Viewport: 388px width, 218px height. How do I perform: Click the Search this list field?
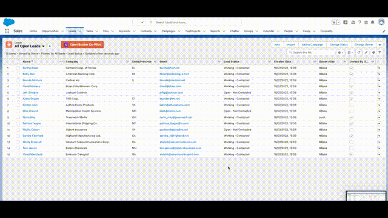tap(310, 53)
